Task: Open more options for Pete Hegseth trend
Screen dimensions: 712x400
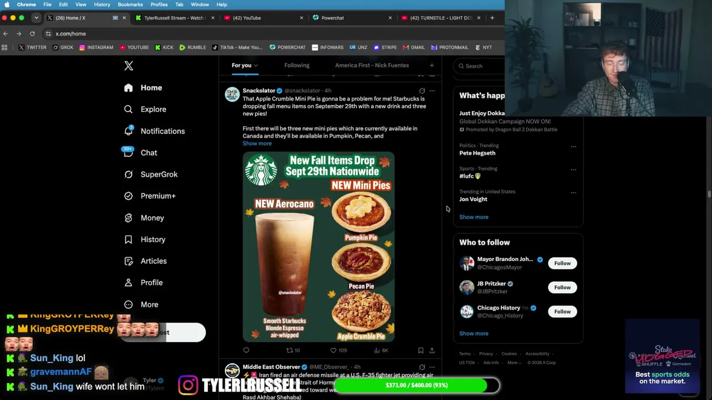Action: click(x=573, y=147)
